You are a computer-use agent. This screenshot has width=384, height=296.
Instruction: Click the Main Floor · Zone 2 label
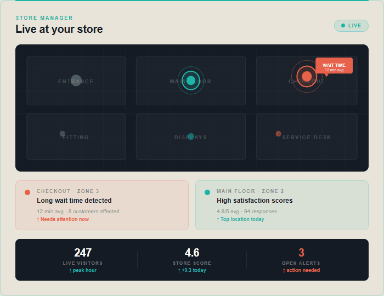[x=250, y=191]
